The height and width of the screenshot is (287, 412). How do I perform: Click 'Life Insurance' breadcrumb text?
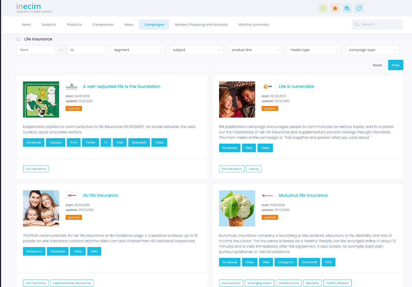click(x=38, y=39)
